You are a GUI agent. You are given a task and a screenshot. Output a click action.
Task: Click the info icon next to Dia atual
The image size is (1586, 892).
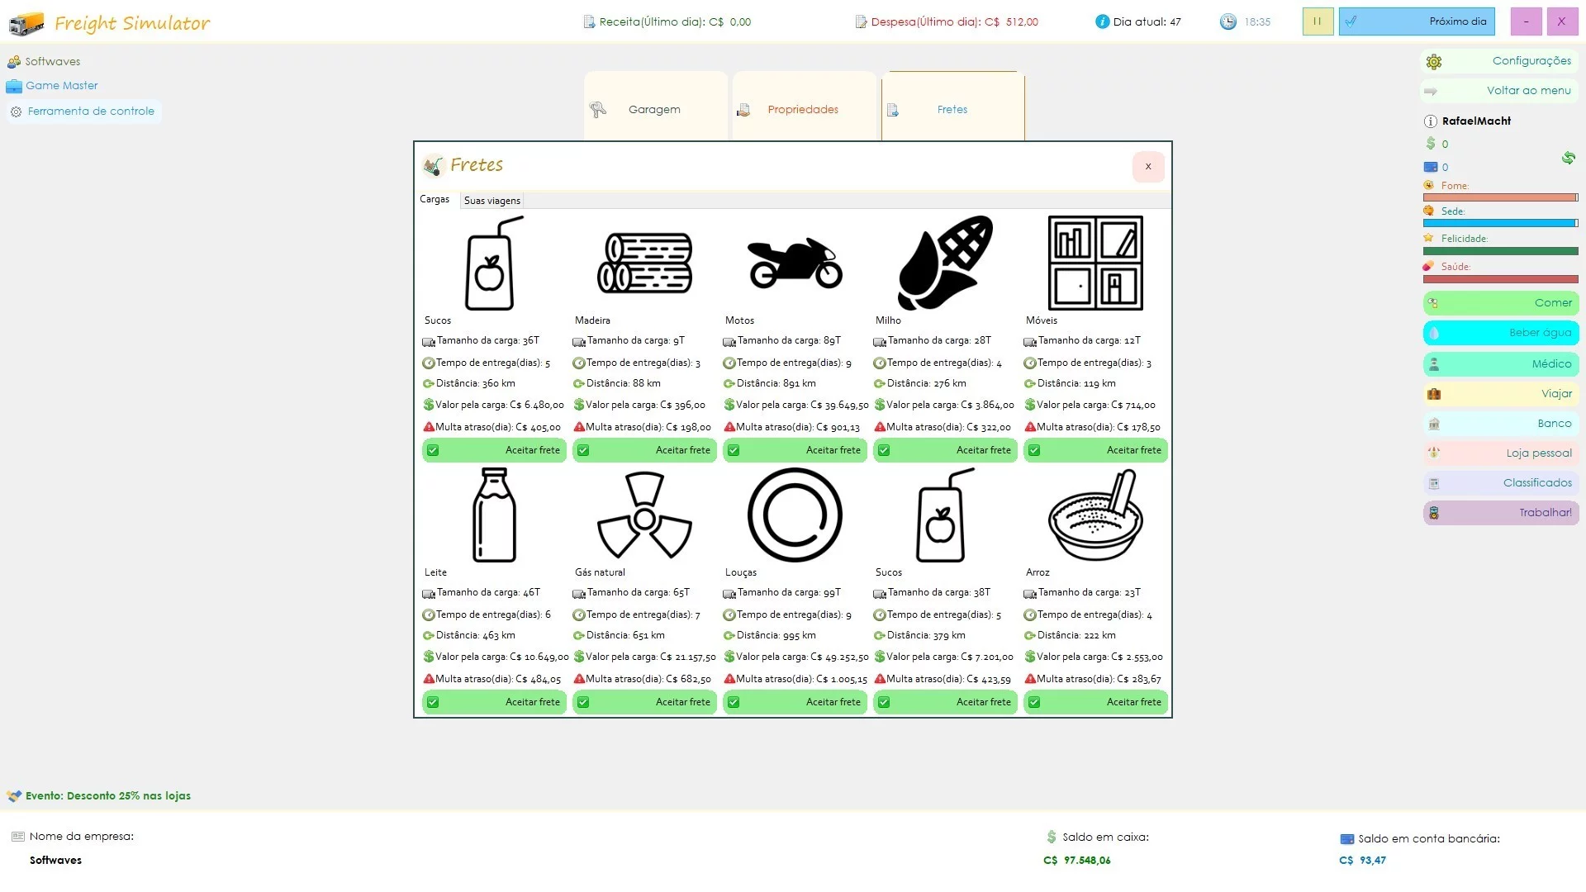(1102, 21)
